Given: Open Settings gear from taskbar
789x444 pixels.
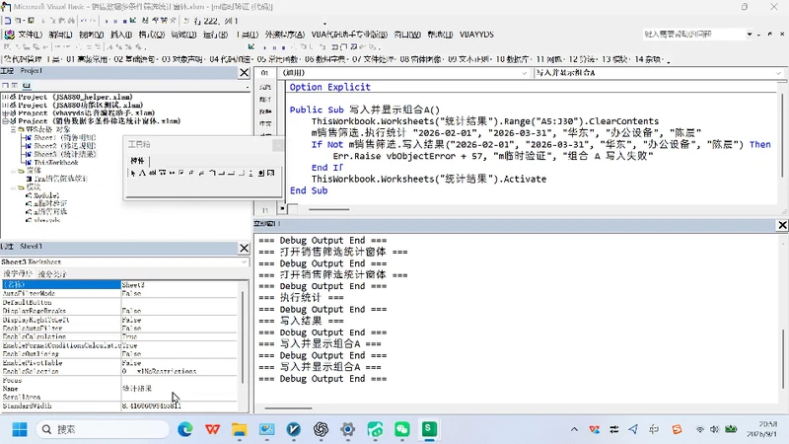Looking at the screenshot, I should click(348, 429).
